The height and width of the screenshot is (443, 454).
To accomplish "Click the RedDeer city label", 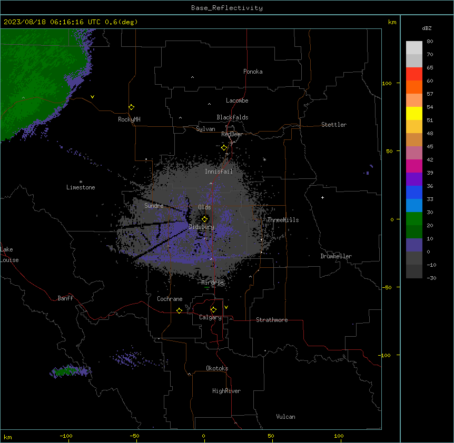I will (232, 134).
